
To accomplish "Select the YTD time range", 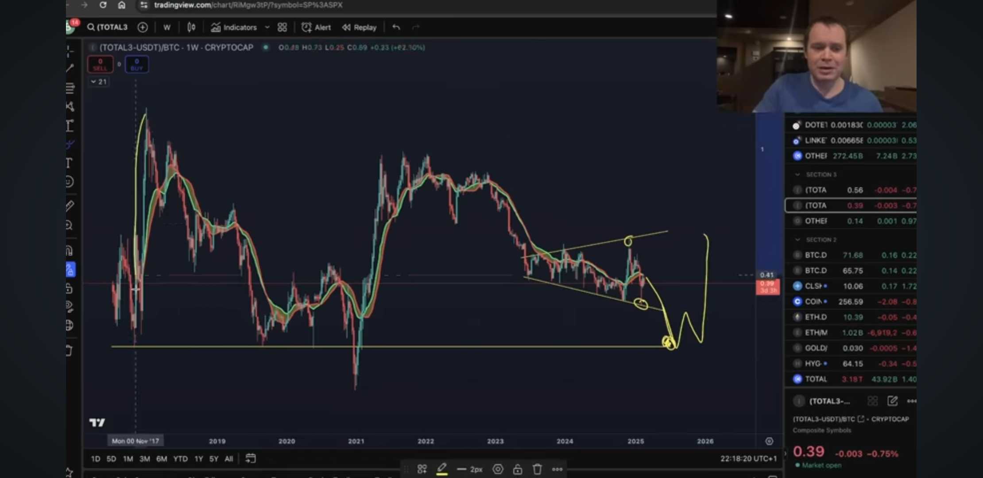I will [180, 459].
